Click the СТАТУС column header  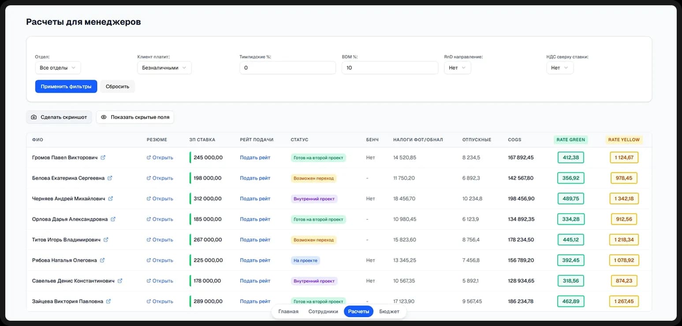299,140
